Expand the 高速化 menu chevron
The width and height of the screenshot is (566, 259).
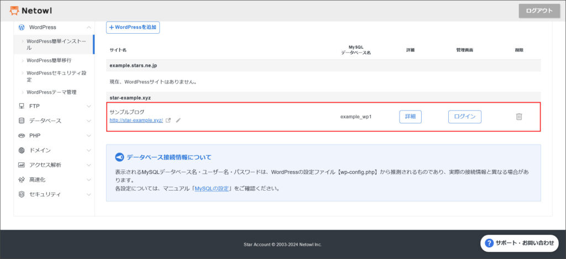point(89,179)
